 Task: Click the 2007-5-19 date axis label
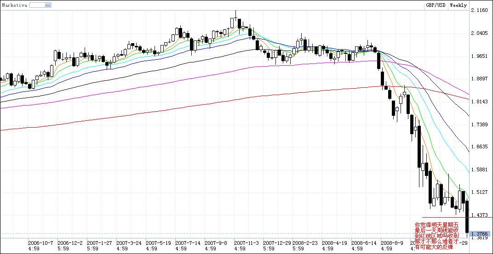(159, 246)
